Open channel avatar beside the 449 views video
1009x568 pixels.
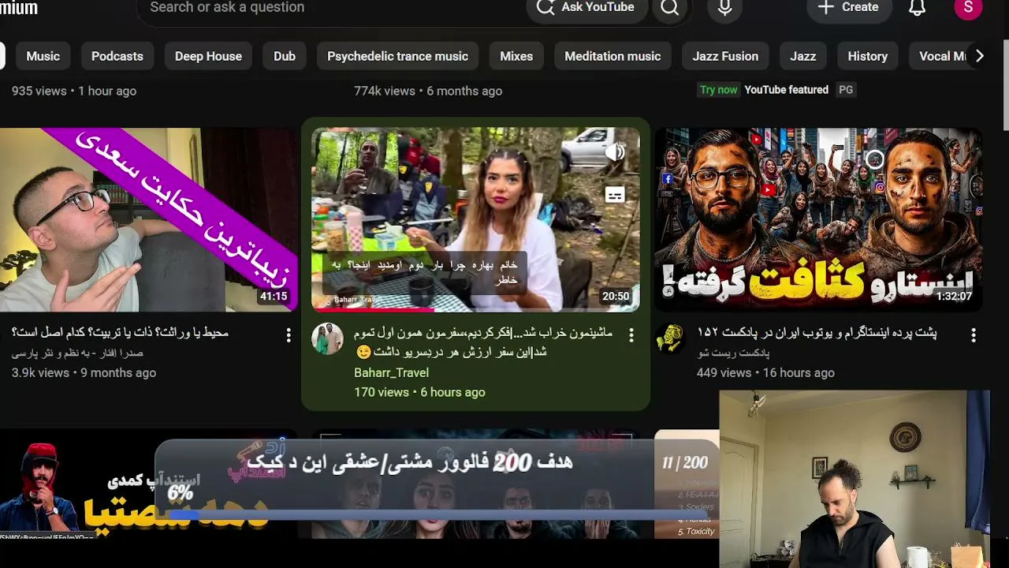click(x=670, y=338)
